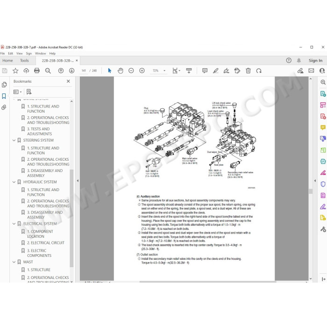Open fit page options icon
The height and width of the screenshot is (327, 327).
[176, 71]
